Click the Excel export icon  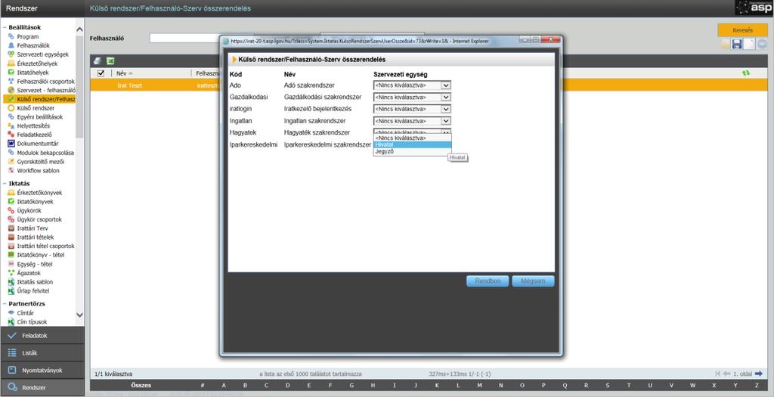(x=110, y=60)
